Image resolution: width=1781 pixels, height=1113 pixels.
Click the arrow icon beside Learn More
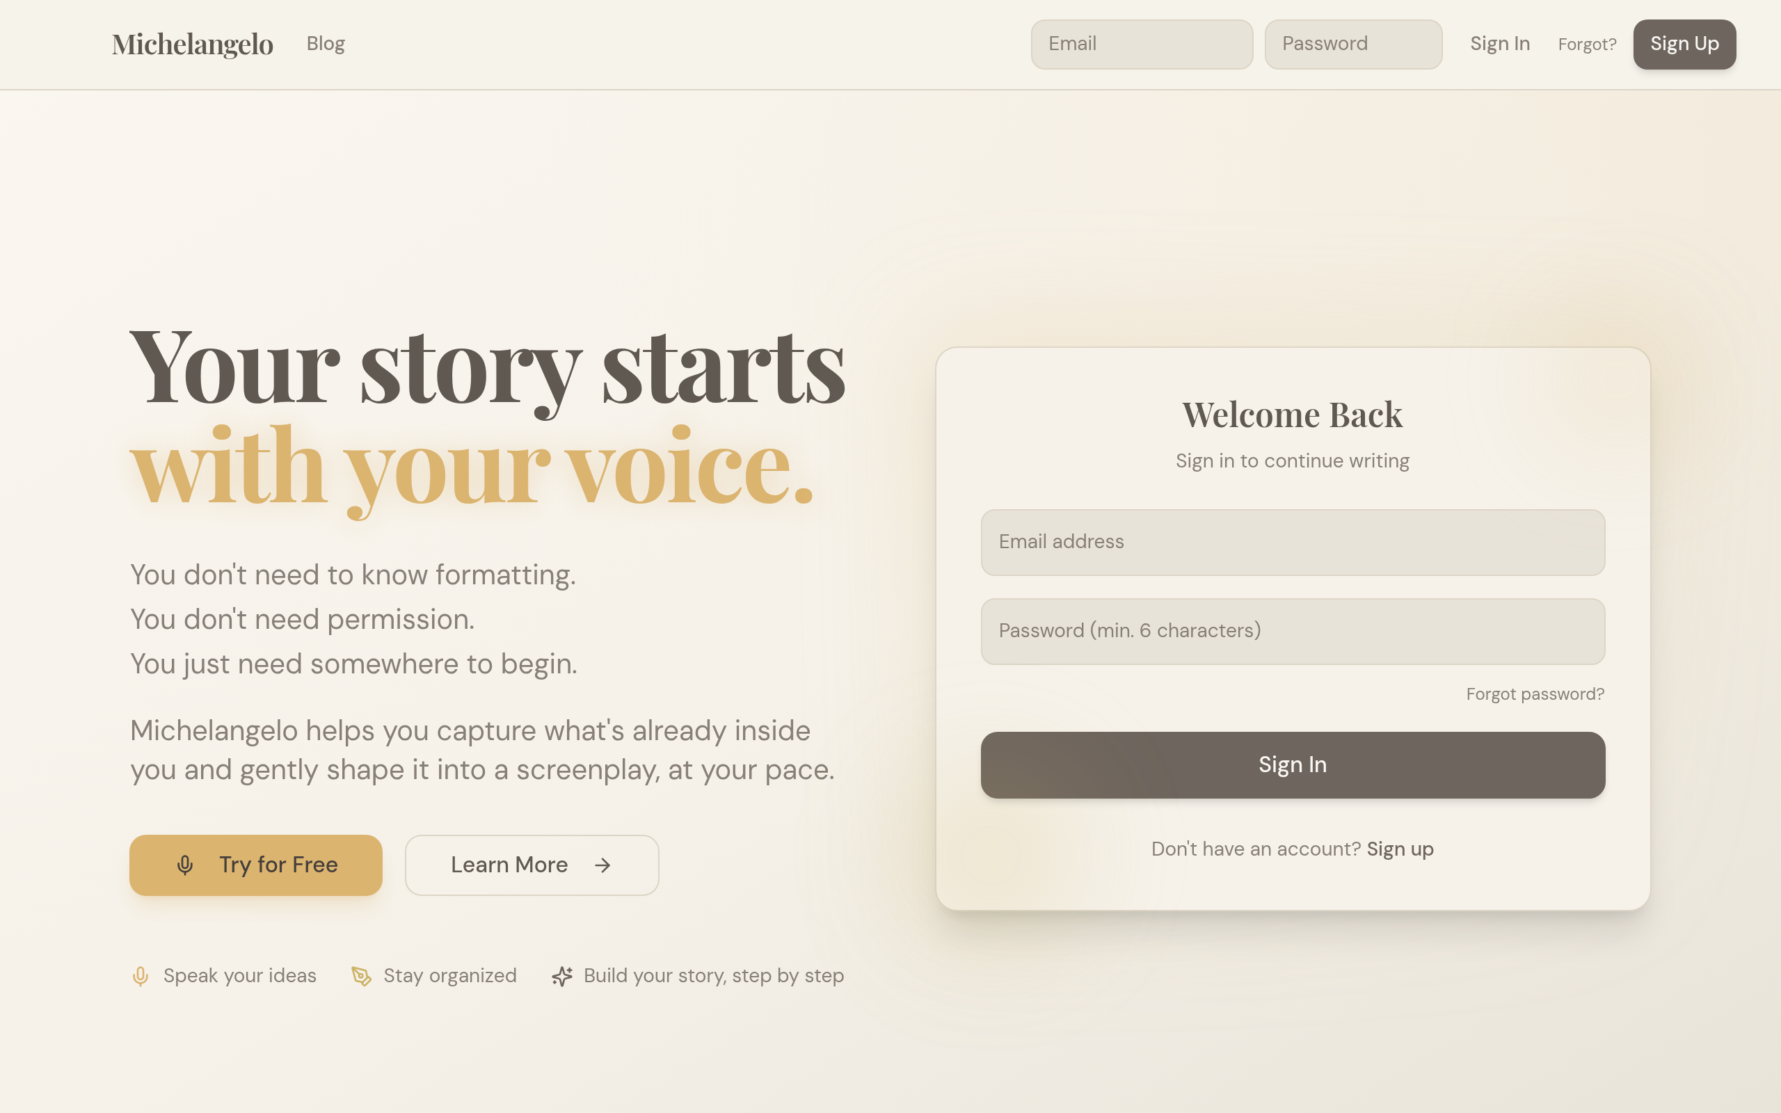click(602, 865)
